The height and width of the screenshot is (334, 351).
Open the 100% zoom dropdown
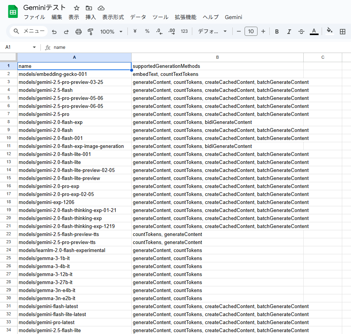click(x=111, y=32)
